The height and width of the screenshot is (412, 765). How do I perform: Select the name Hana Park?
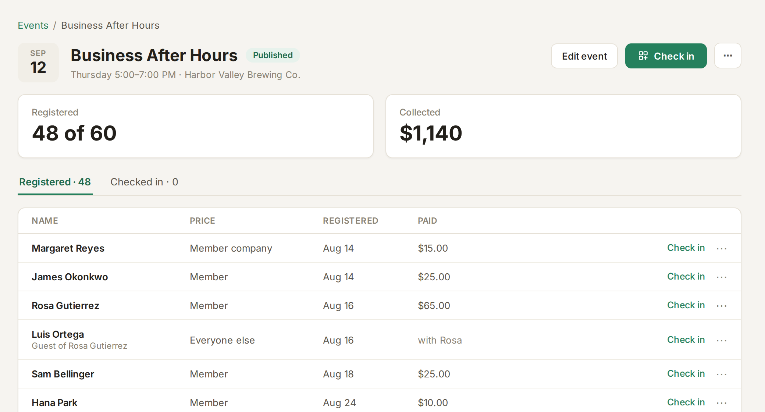[x=54, y=403]
